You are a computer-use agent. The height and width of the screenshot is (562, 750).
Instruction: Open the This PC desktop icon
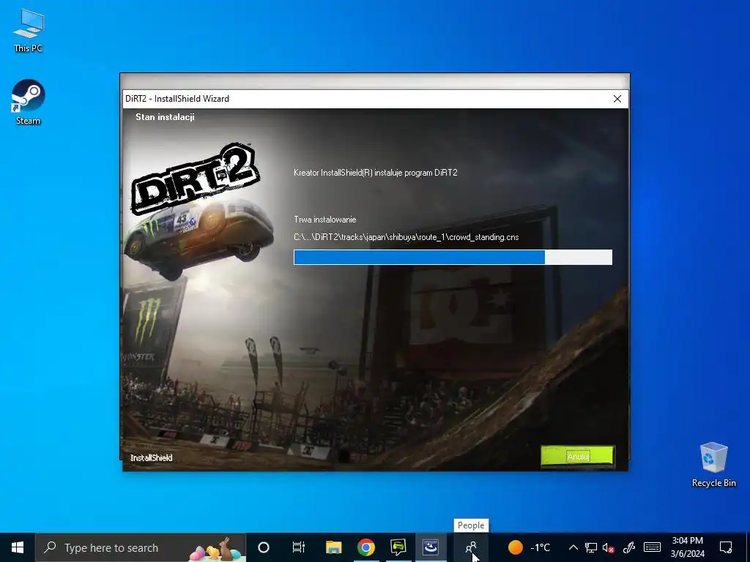tap(29, 31)
